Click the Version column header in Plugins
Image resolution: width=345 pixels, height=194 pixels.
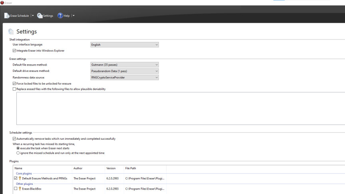pos(114,168)
